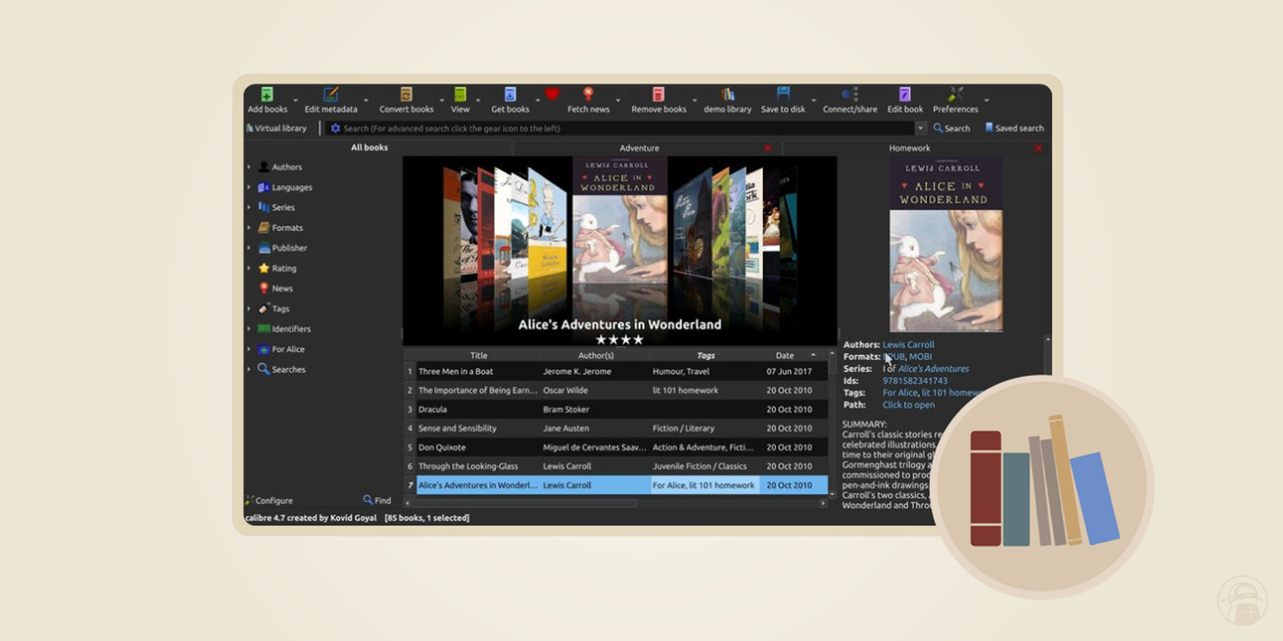The height and width of the screenshot is (641, 1283).
Task: Switch to the Homework tab
Action: 909,148
